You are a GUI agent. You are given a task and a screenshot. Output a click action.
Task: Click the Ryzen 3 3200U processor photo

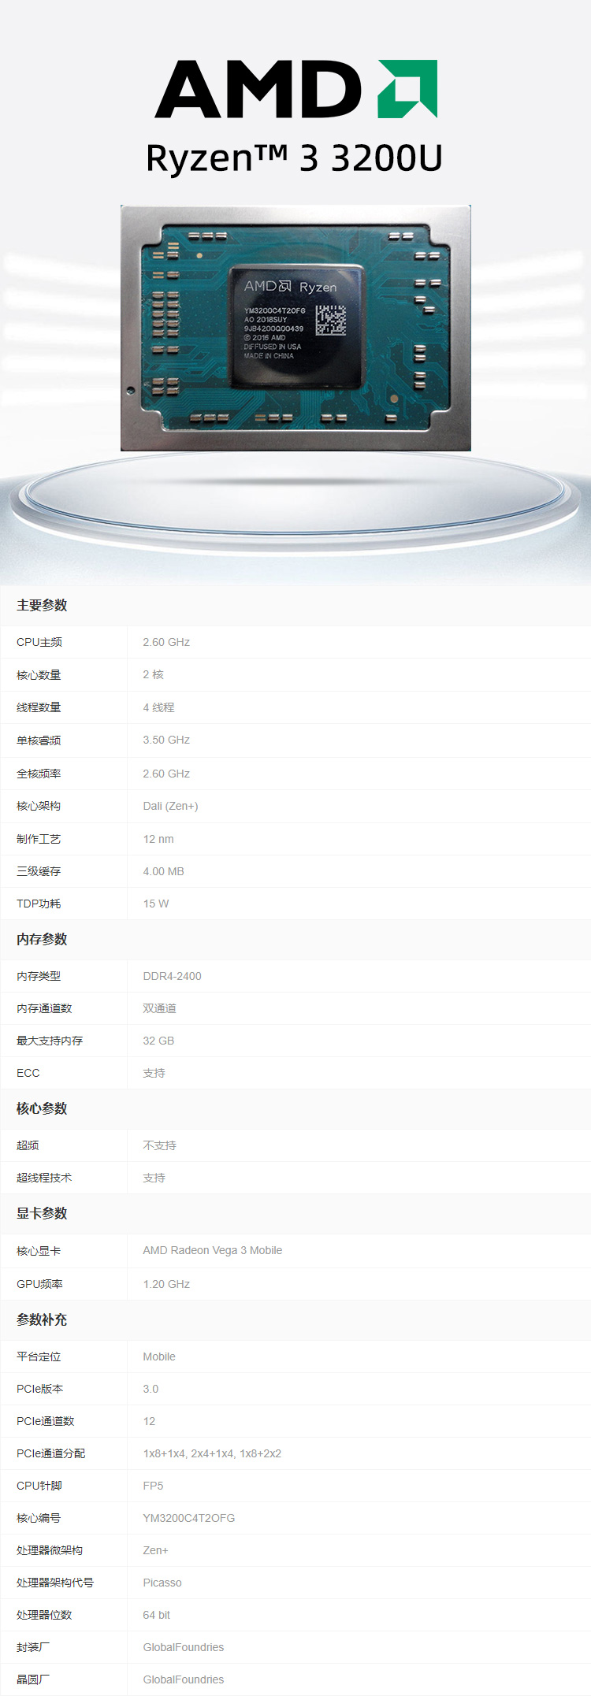pos(295,328)
